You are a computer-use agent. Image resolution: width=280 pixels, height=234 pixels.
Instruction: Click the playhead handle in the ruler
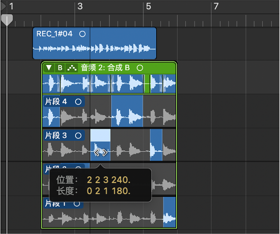[7, 20]
